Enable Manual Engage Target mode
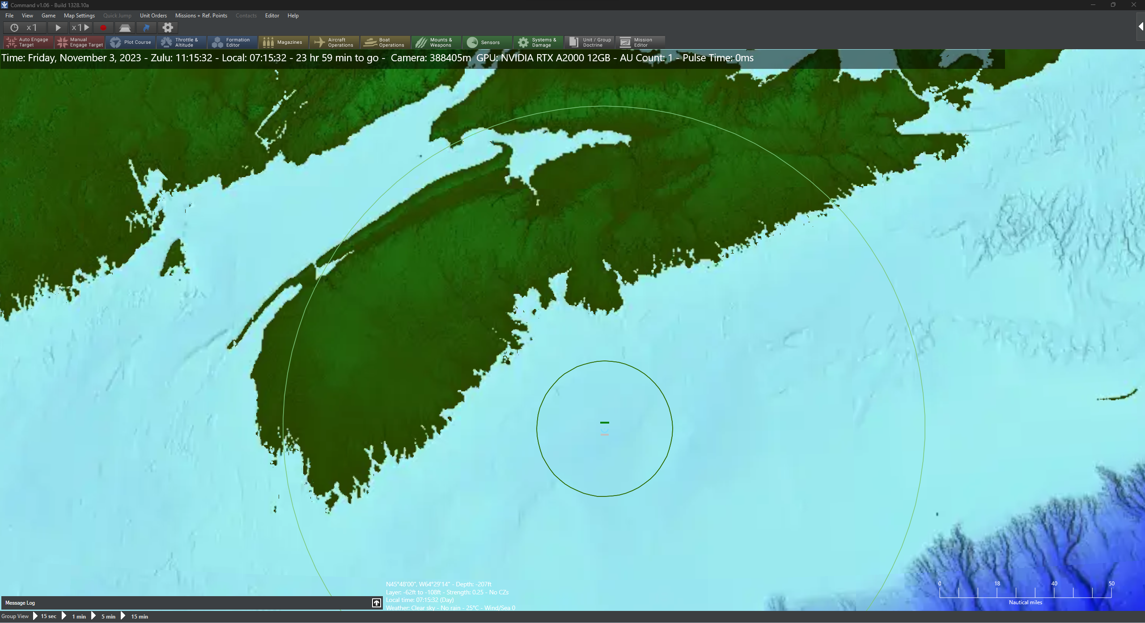 [x=80, y=42]
